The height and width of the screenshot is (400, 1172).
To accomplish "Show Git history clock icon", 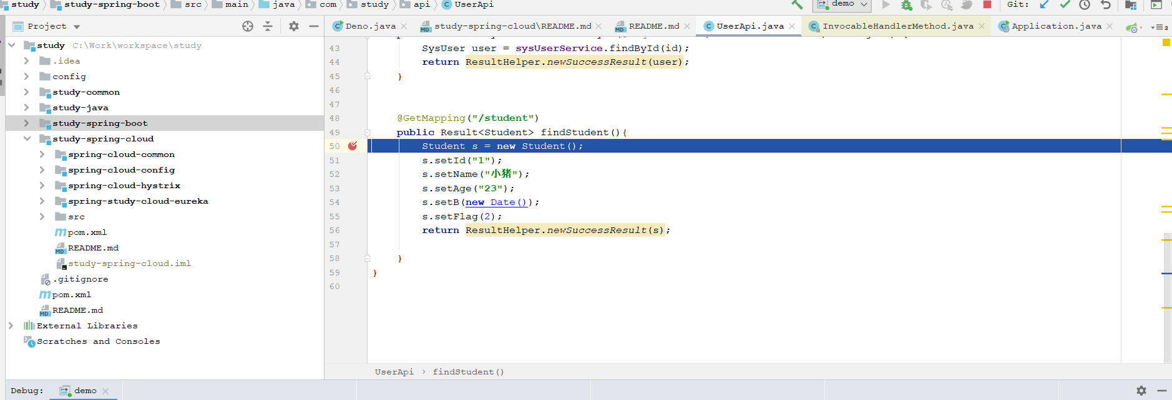I will point(1085,4).
